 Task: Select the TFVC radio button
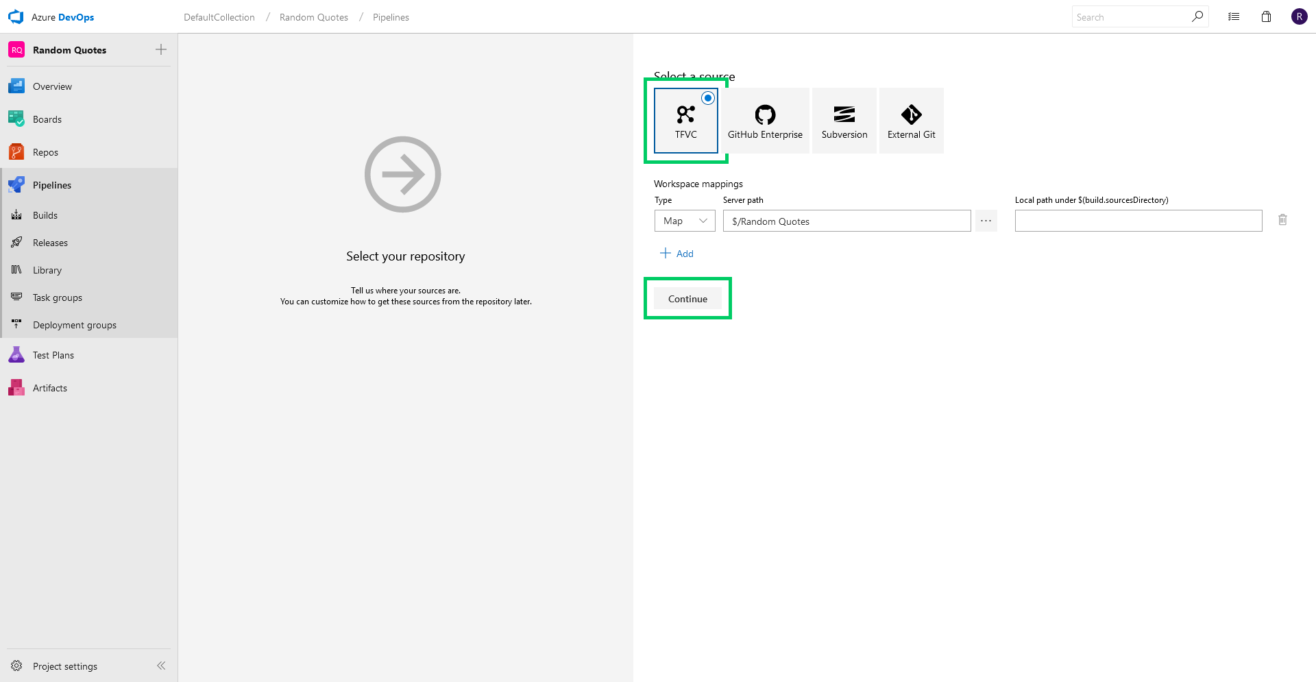click(708, 98)
